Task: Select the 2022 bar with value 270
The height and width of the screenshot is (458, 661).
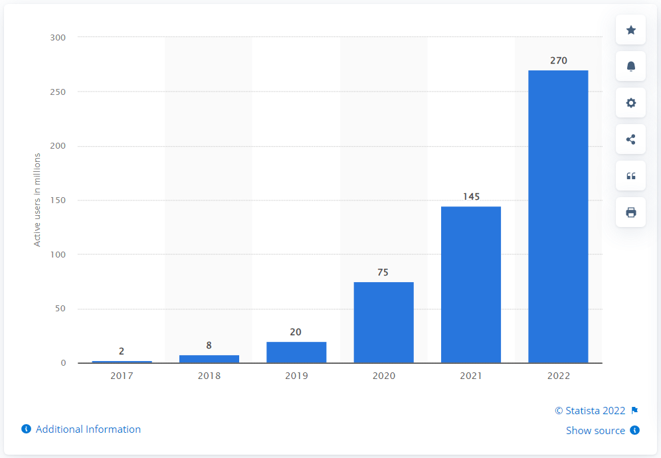Action: point(558,216)
